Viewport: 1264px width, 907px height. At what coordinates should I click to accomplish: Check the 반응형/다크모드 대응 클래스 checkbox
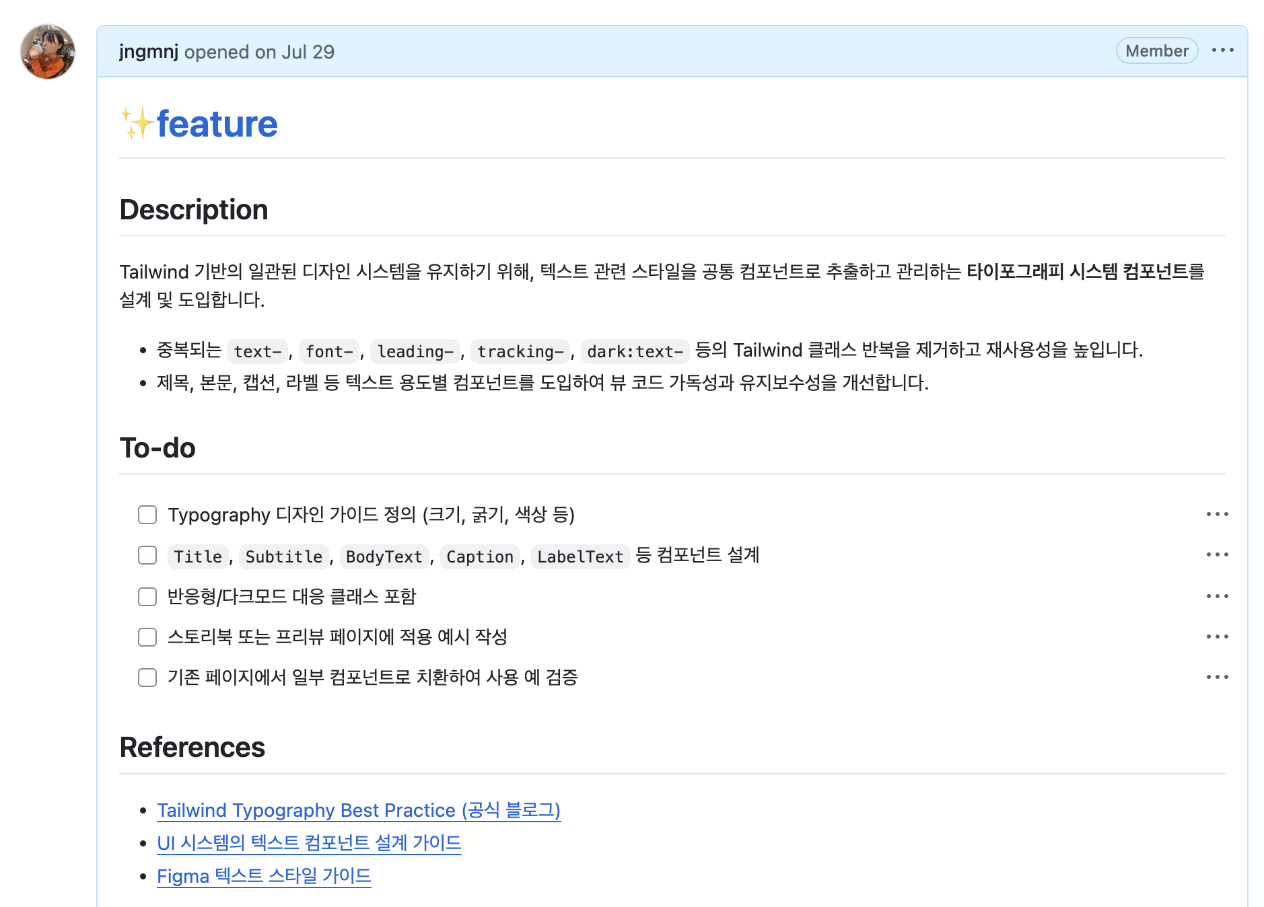pyautogui.click(x=147, y=597)
